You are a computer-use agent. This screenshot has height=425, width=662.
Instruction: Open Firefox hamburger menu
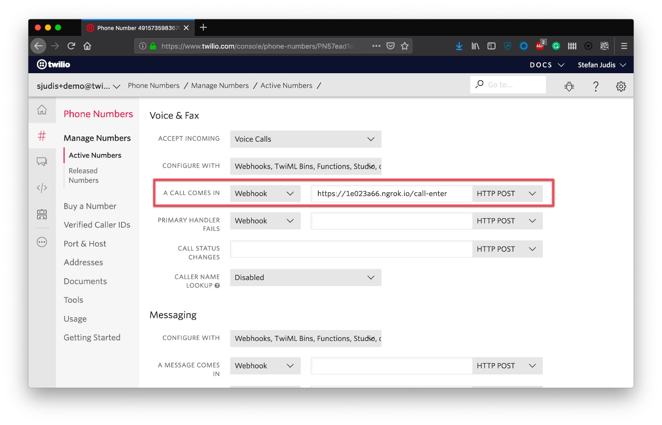click(624, 46)
